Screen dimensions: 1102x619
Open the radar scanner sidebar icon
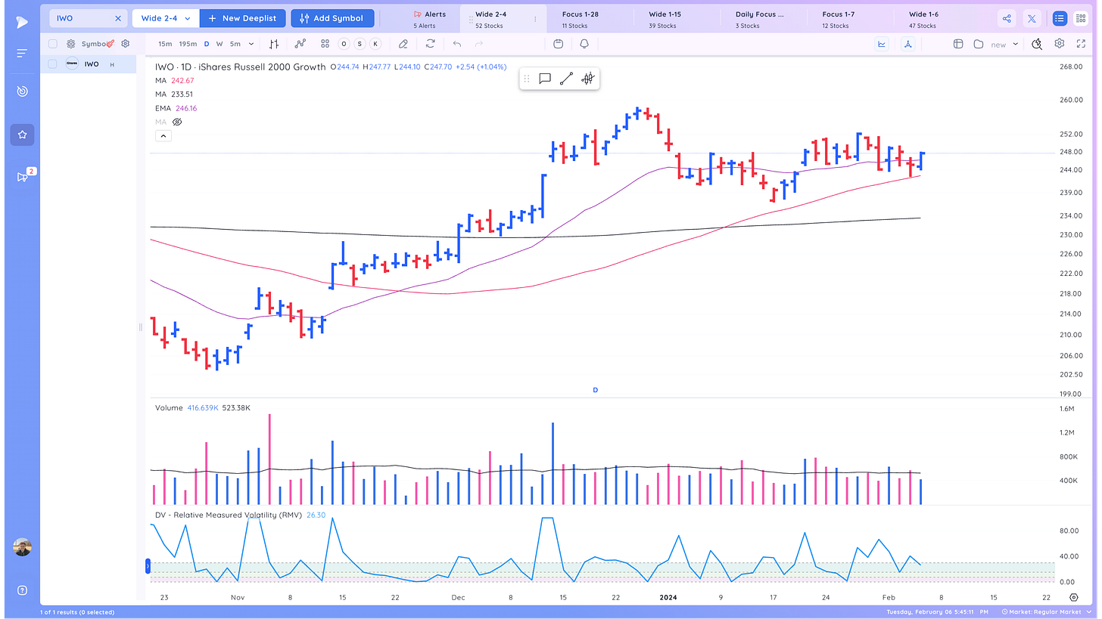coord(22,91)
